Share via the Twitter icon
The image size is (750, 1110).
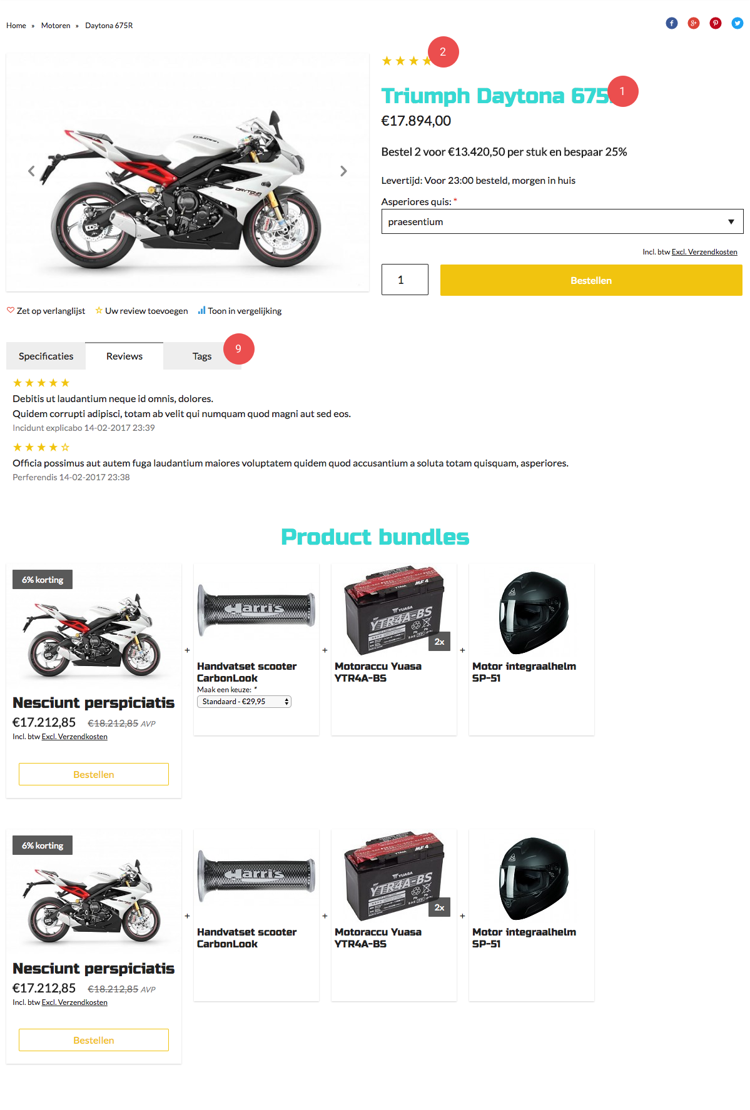(737, 23)
